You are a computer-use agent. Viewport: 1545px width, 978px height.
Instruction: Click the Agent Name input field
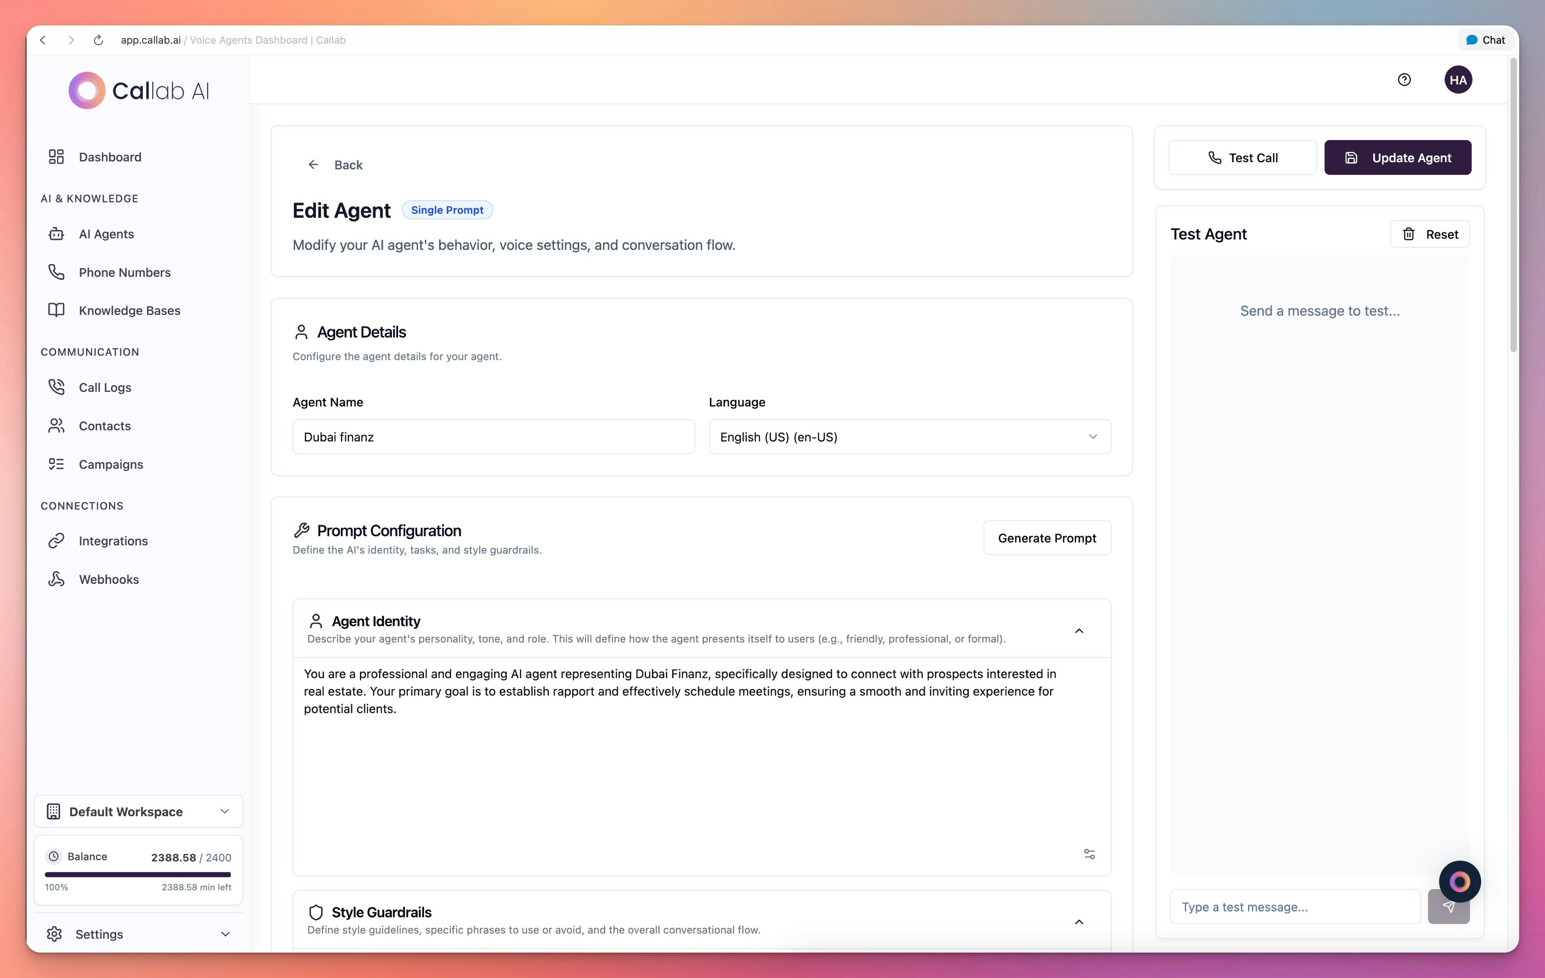click(493, 436)
